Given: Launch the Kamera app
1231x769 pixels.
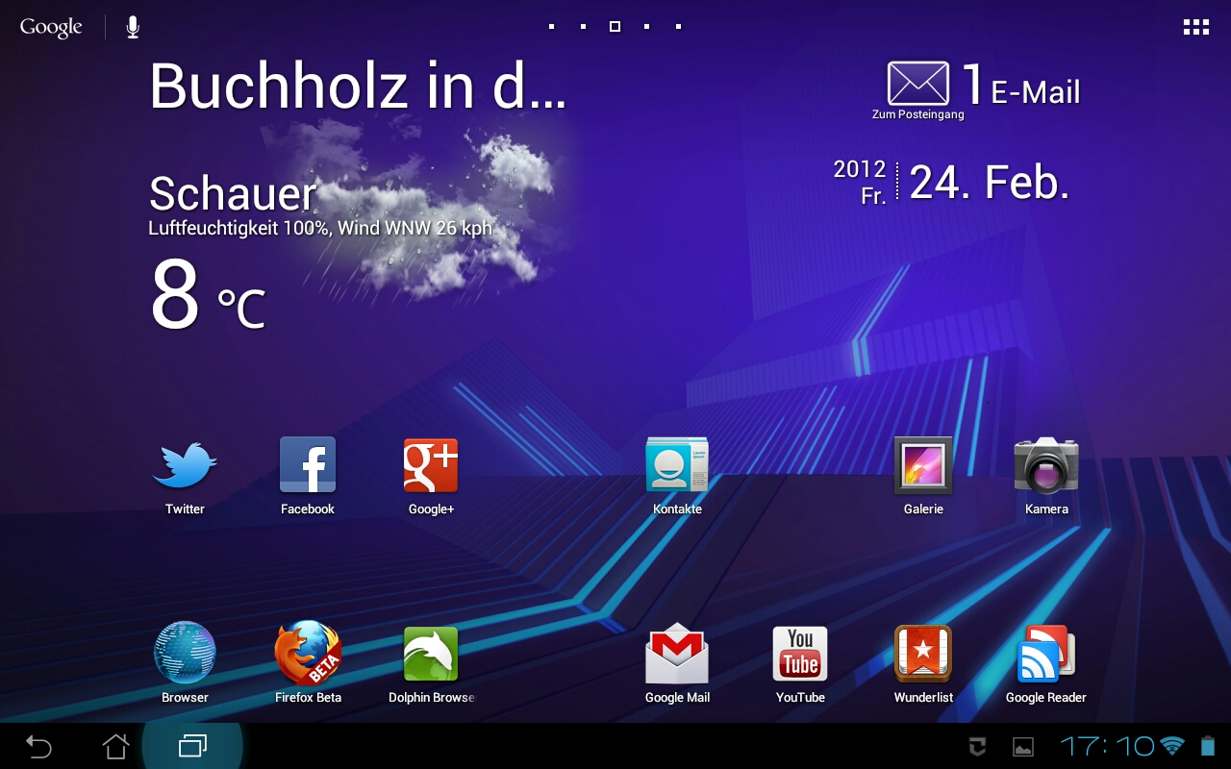Looking at the screenshot, I should pos(1046,465).
